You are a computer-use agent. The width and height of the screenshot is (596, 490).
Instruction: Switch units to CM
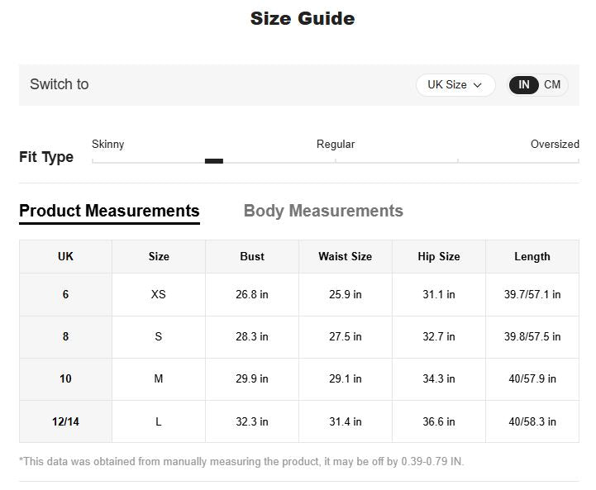[x=552, y=85]
